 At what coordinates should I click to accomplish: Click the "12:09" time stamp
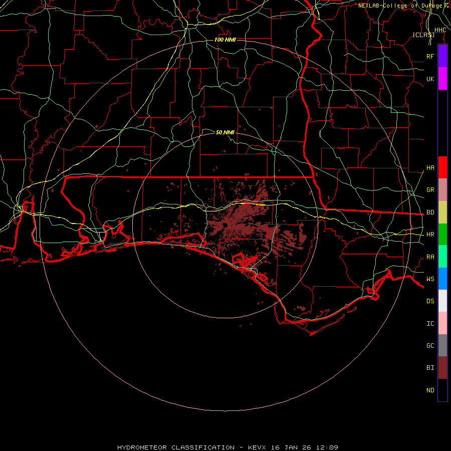(327, 447)
